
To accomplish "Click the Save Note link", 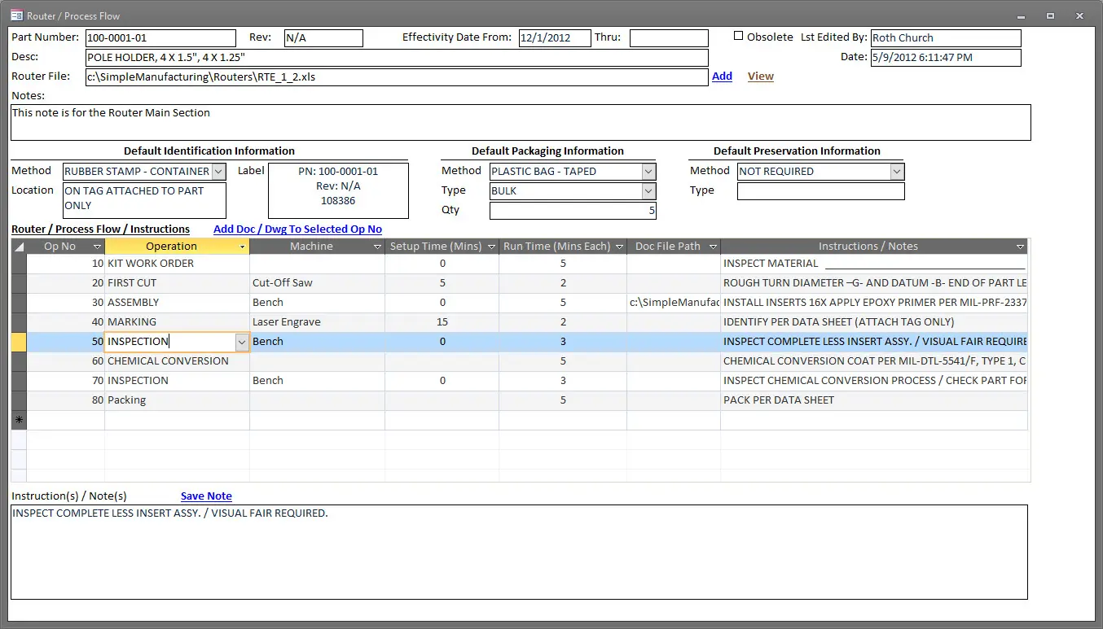I will 206,496.
